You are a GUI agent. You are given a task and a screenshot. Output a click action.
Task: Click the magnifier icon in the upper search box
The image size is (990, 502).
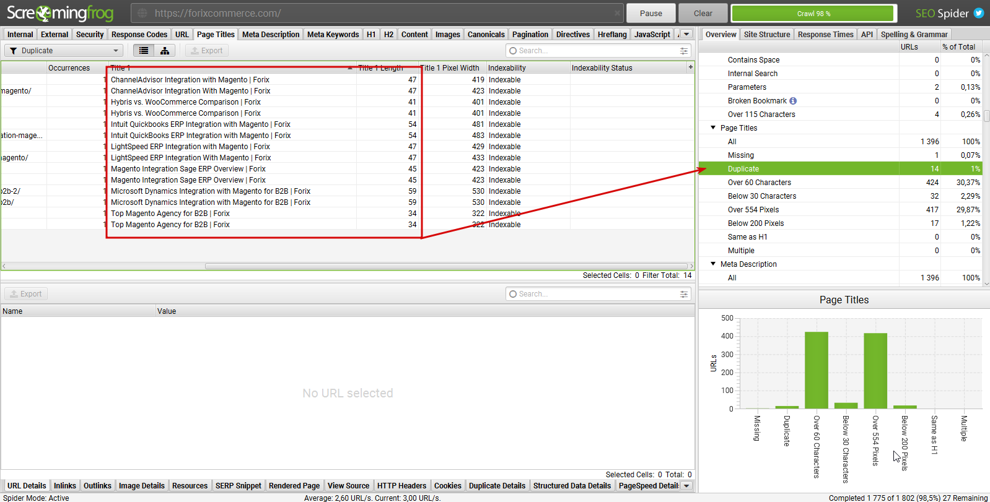click(x=513, y=51)
